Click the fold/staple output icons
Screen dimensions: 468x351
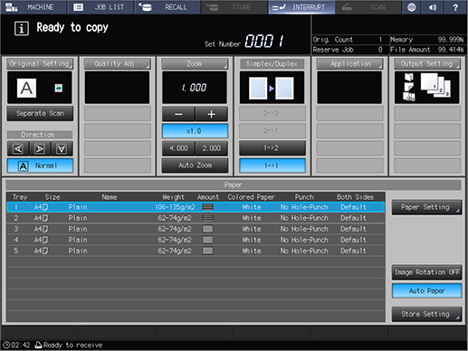click(408, 87)
